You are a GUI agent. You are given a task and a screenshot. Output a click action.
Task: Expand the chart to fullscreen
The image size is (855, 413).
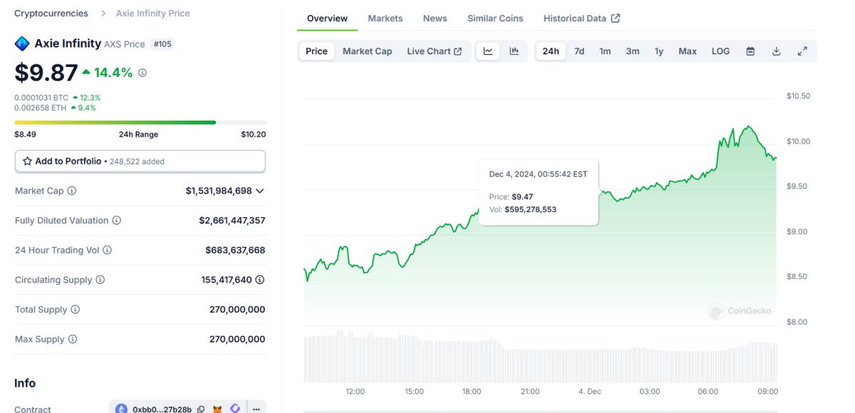(x=802, y=51)
